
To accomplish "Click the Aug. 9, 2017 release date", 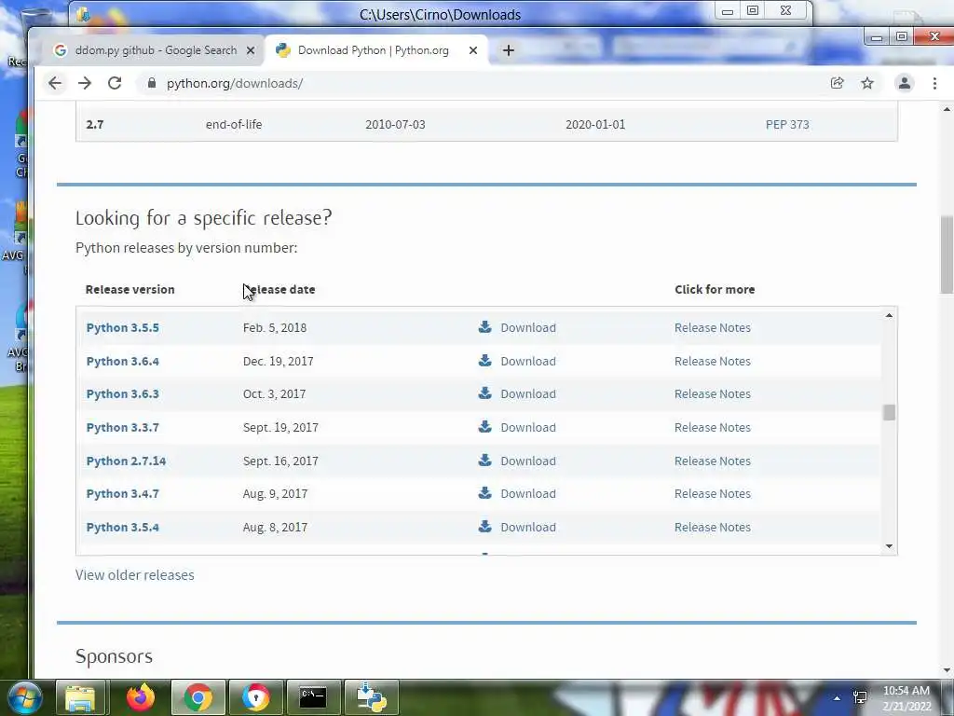I will tap(275, 494).
